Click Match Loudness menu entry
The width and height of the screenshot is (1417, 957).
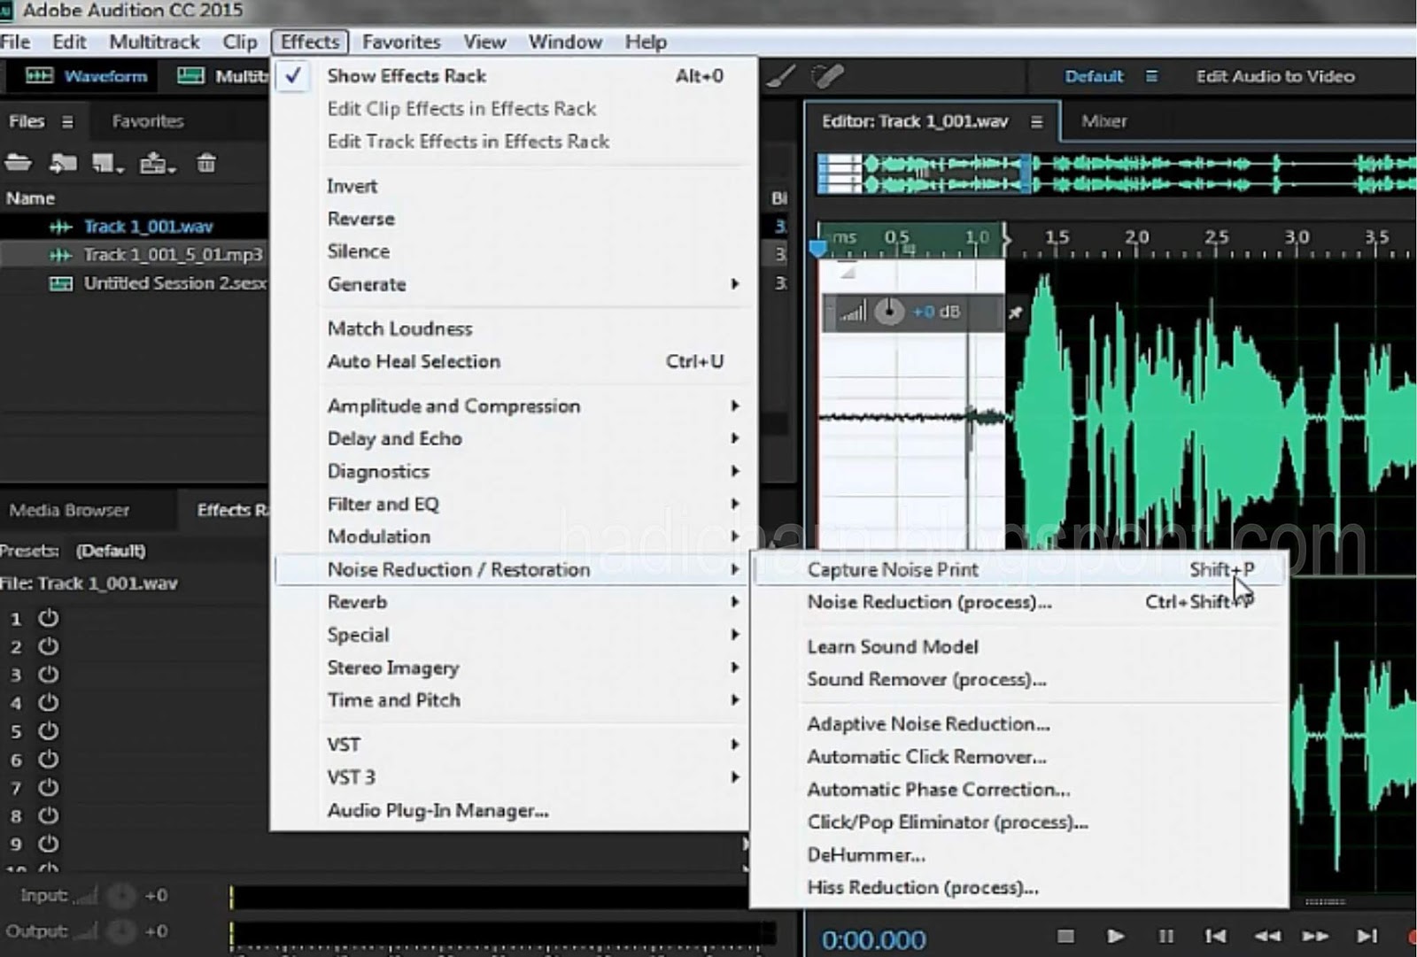click(x=514, y=328)
